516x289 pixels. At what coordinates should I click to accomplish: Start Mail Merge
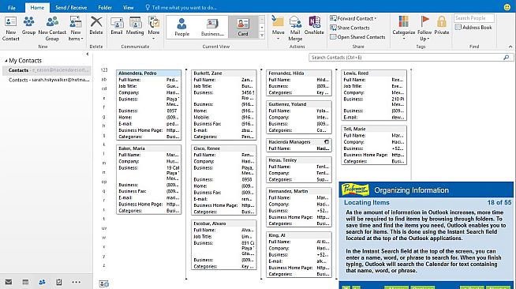(x=295, y=28)
